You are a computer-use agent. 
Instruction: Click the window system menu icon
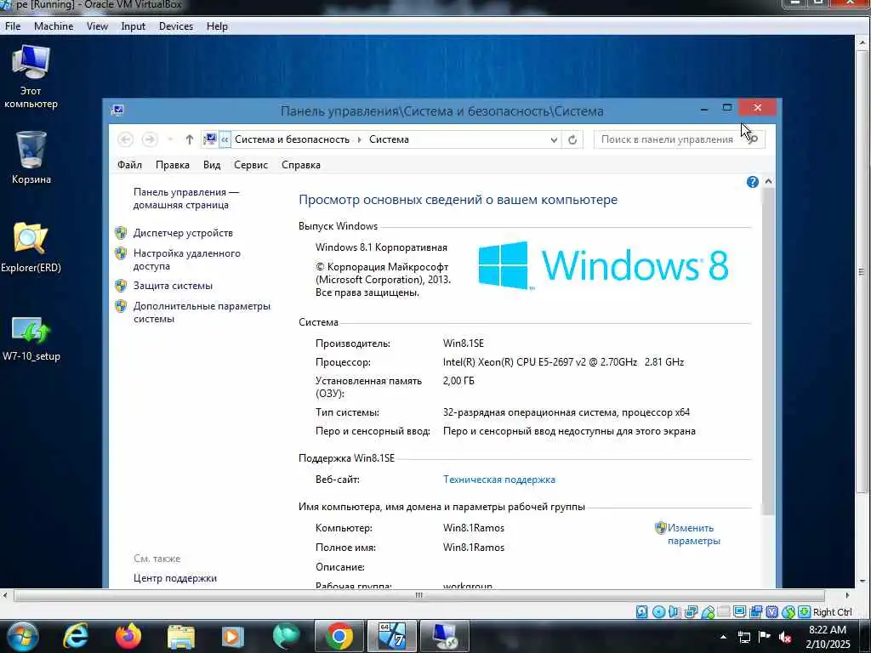pos(117,110)
